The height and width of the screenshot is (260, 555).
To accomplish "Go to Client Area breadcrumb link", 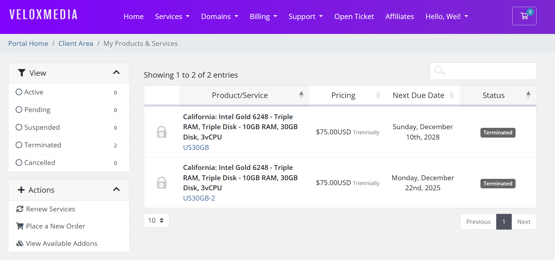I will (x=76, y=43).
